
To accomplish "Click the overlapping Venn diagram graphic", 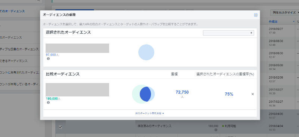I will (x=143, y=94).
